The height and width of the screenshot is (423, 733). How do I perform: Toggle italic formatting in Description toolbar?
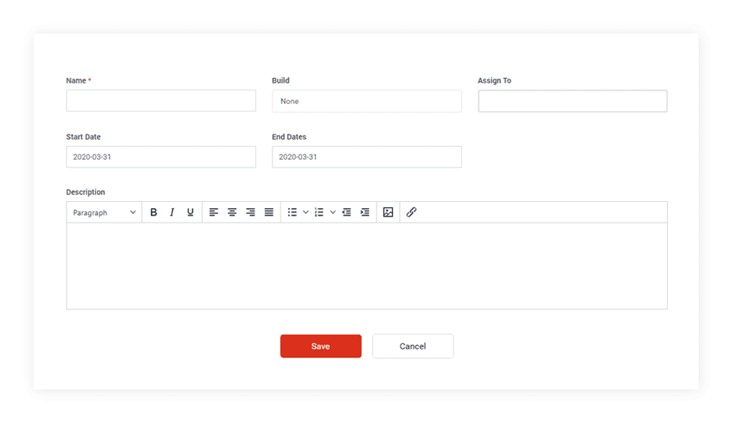[172, 213]
